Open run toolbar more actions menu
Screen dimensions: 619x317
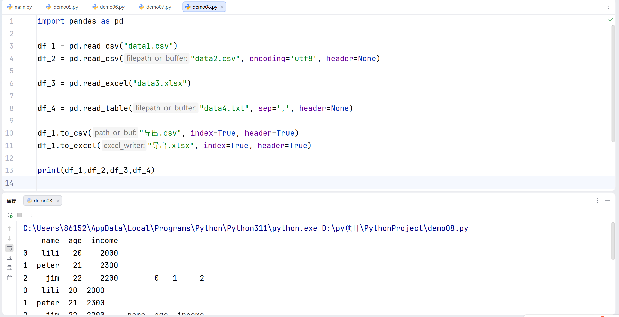pyautogui.click(x=32, y=215)
